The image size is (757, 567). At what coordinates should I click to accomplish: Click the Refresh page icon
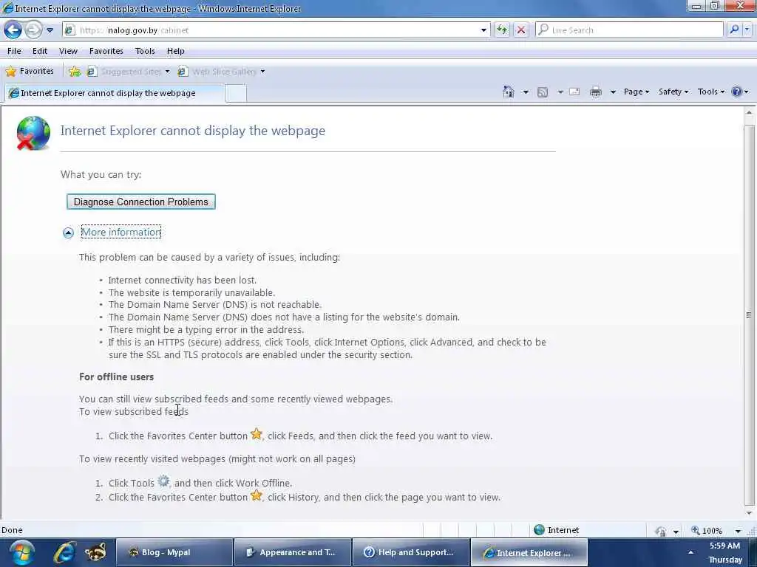click(x=502, y=30)
